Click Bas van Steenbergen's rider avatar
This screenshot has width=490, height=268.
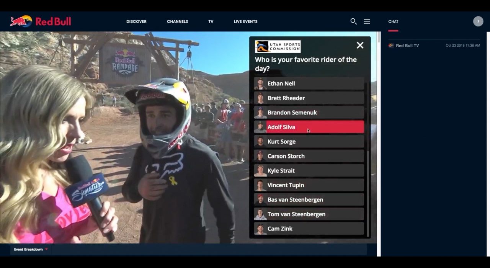coord(260,200)
